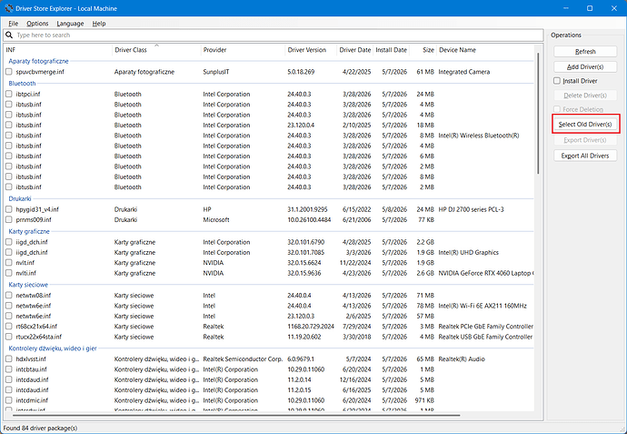Screen dimensions: 627x434
Task: Click the Bluetooth group header
Action: 22,84
